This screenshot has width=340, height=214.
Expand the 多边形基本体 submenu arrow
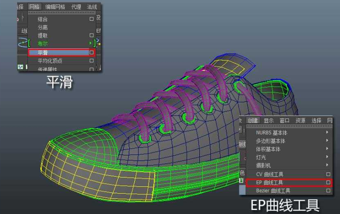[x=327, y=141]
